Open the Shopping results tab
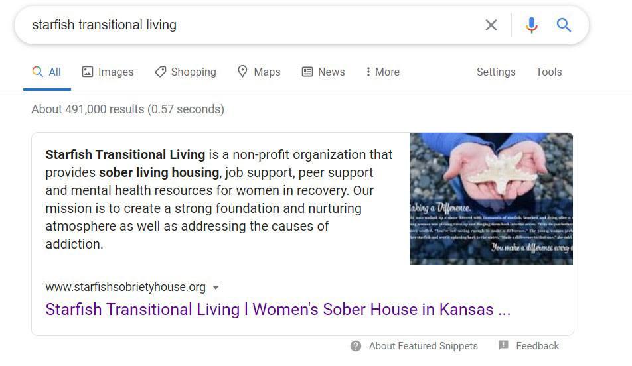Viewport: 632px width, 366px height. [x=185, y=72]
